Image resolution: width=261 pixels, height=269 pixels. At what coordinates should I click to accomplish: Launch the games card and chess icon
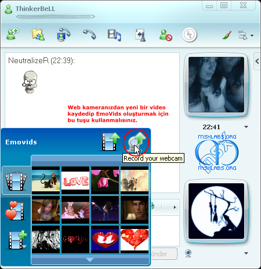point(140,35)
